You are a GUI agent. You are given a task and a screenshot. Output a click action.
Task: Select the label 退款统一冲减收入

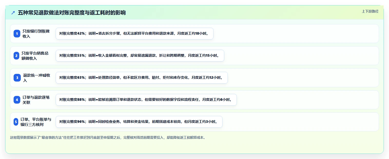[37, 78]
